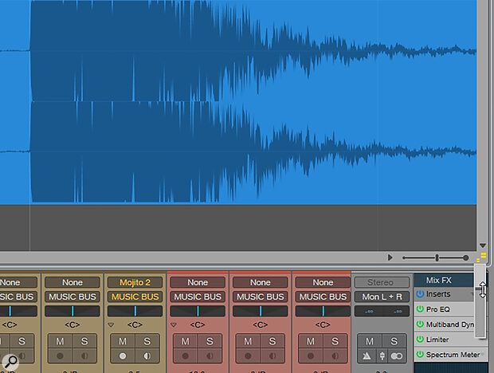Image resolution: width=494 pixels, height=373 pixels.
Task: Mute the Mojito 2 channel
Action: coord(123,341)
